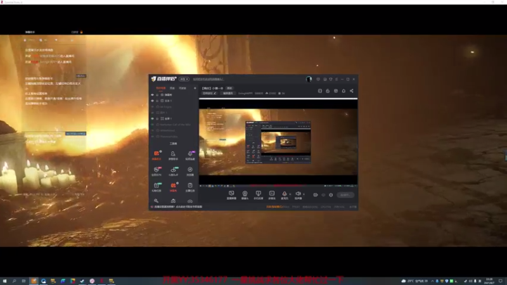Toggle eye icon of 文本 1 source
Image resolution: width=507 pixels, height=285 pixels.
pos(152,101)
